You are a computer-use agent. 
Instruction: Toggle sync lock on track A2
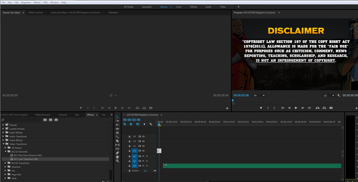click(x=140, y=161)
